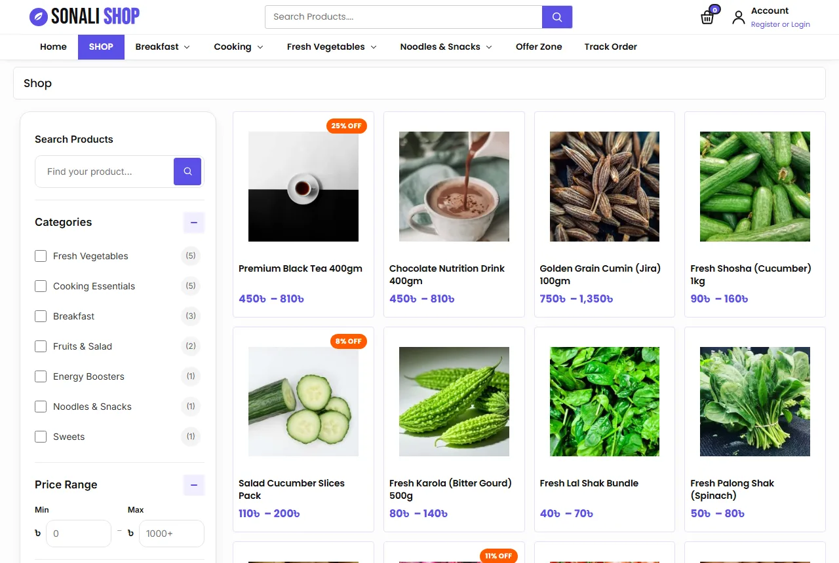
Task: Open the Track Order menu item
Action: 611,46
